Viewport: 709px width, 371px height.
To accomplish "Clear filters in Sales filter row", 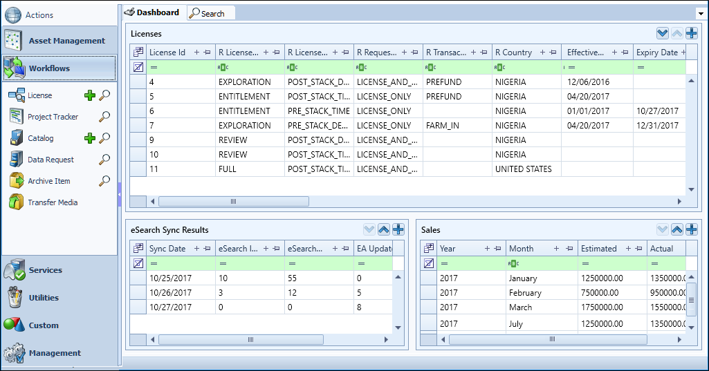I will 429,263.
